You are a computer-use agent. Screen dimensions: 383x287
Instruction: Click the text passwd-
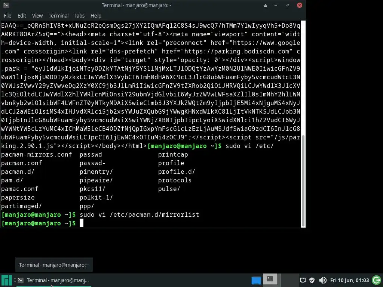[x=92, y=163]
